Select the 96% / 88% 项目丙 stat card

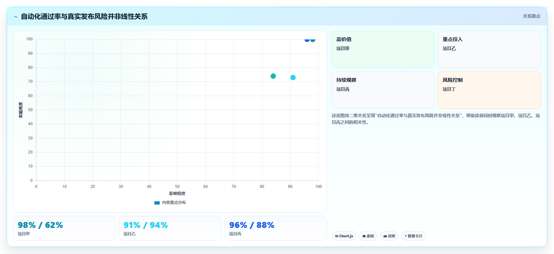(x=276, y=228)
